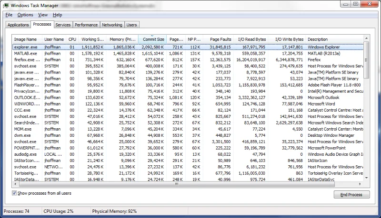The height and width of the screenshot is (218, 381).
Task: Select the OUTLOOK.EXE process
Action: (188, 97)
